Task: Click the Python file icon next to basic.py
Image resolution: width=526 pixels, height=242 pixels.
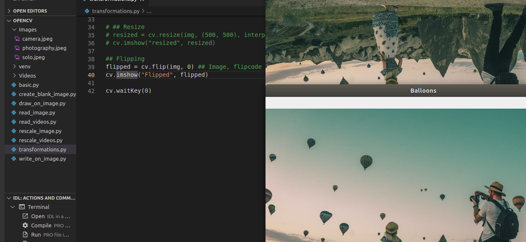Action: pyautogui.click(x=13, y=85)
